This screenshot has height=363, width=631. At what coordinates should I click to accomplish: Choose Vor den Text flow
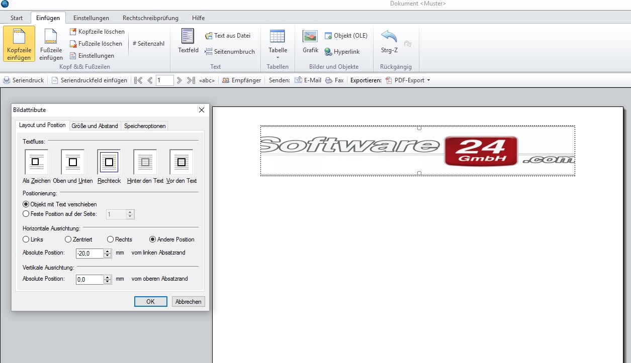[x=181, y=162]
